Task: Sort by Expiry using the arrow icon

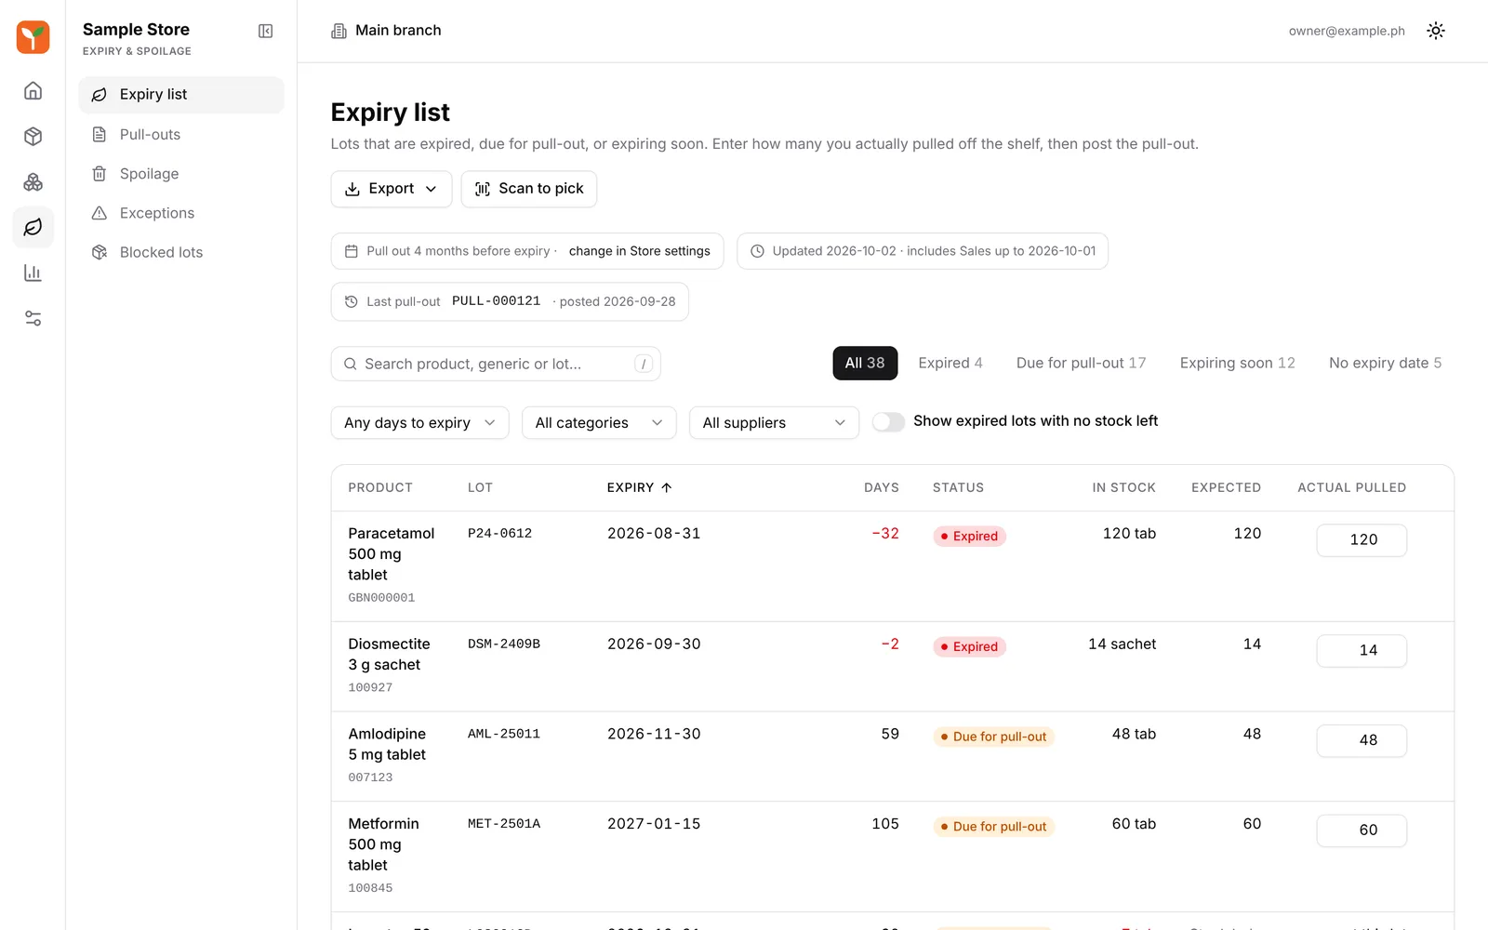Action: pyautogui.click(x=667, y=487)
